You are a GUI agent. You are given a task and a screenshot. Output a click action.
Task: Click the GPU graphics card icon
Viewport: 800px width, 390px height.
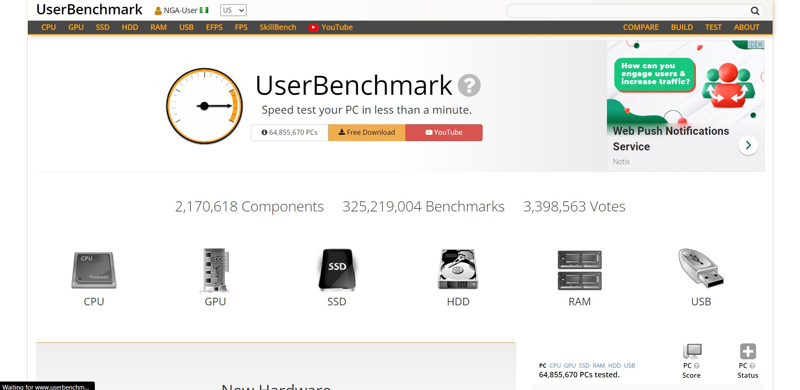pos(215,270)
